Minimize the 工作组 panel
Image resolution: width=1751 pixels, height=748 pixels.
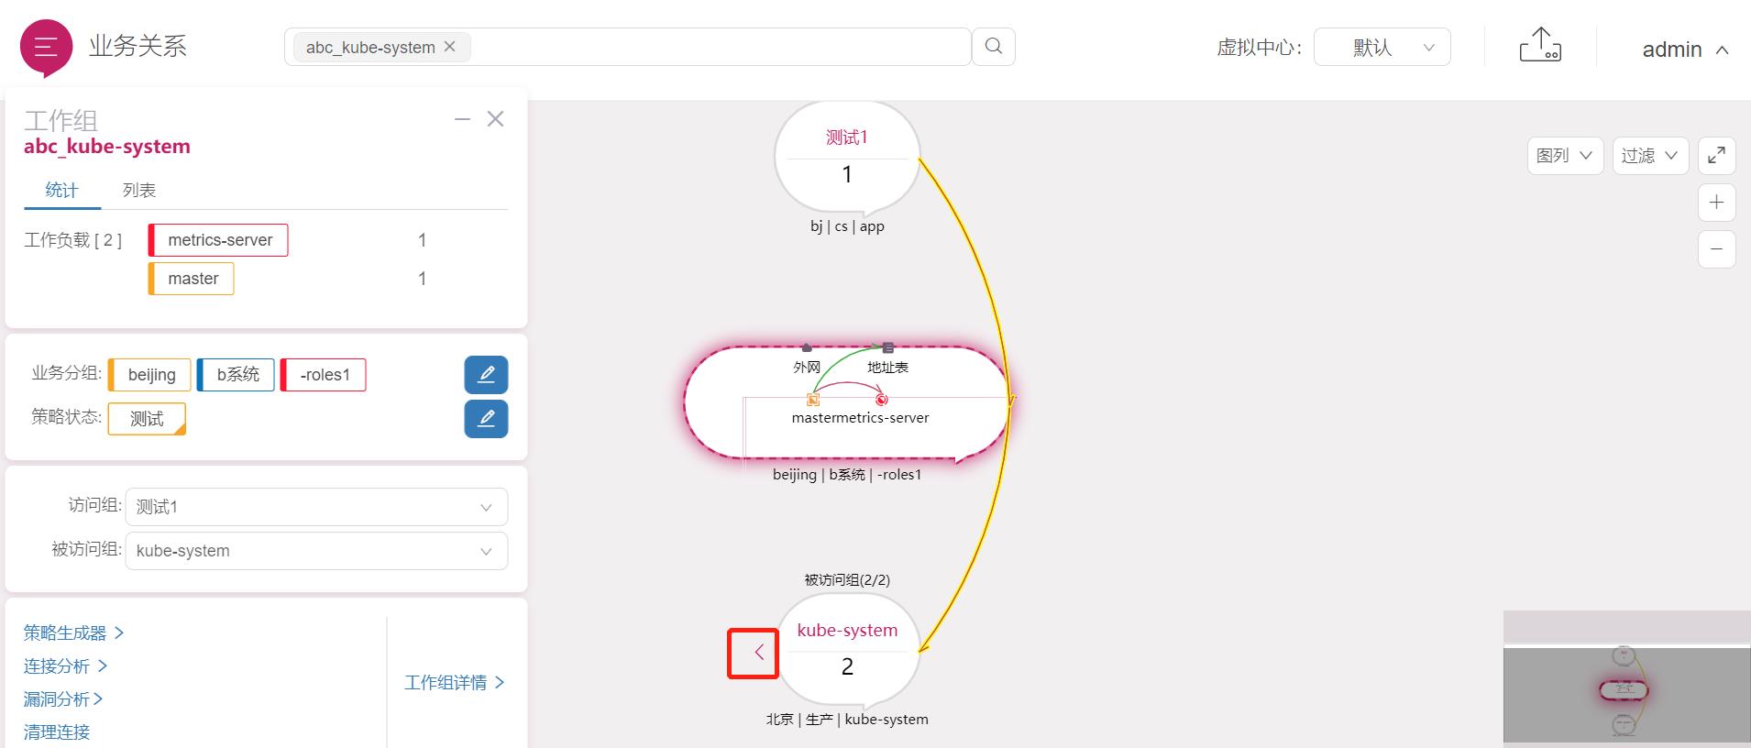(x=462, y=119)
